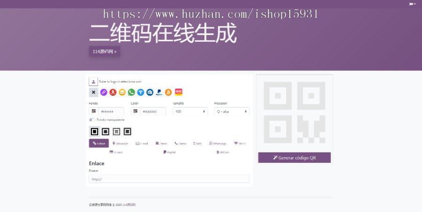The image size is (422, 212).
Task: Click the Enlace http:// input field
Action: pyautogui.click(x=169, y=179)
